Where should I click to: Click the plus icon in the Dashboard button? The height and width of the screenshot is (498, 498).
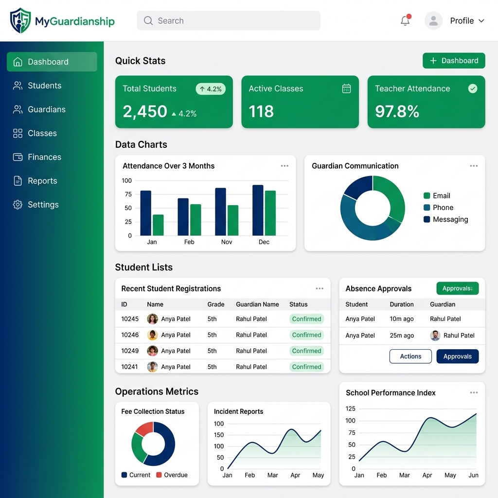tap(433, 61)
